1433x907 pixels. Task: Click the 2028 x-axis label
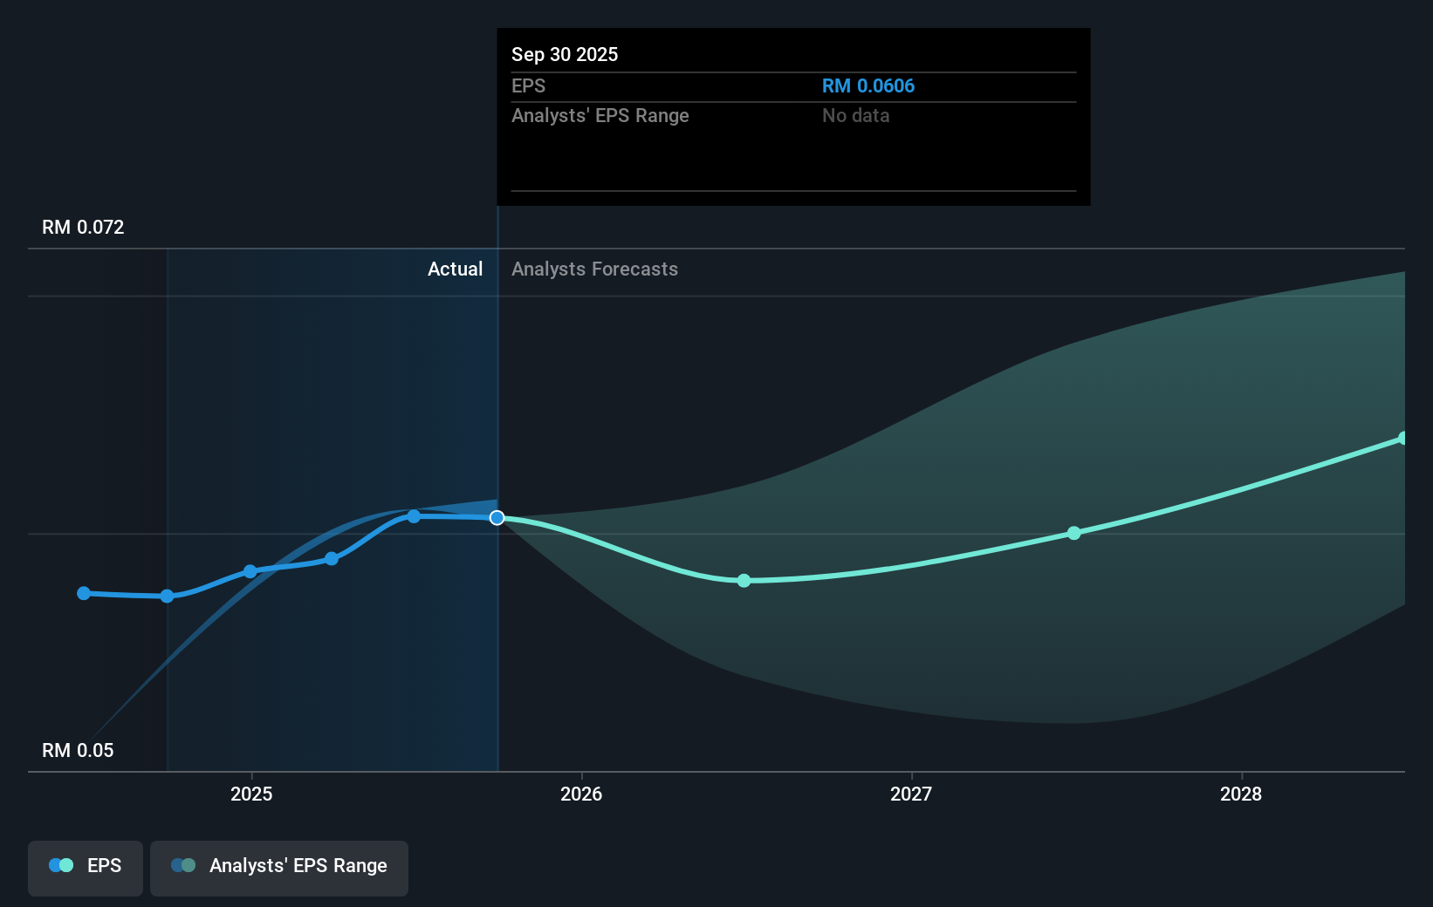coord(1241,794)
